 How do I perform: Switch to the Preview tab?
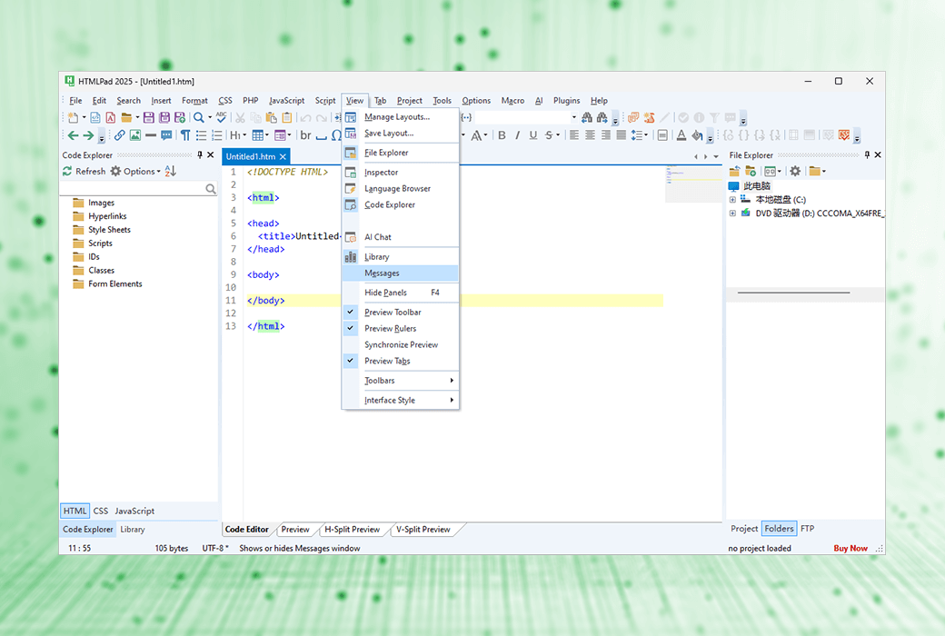click(x=294, y=530)
